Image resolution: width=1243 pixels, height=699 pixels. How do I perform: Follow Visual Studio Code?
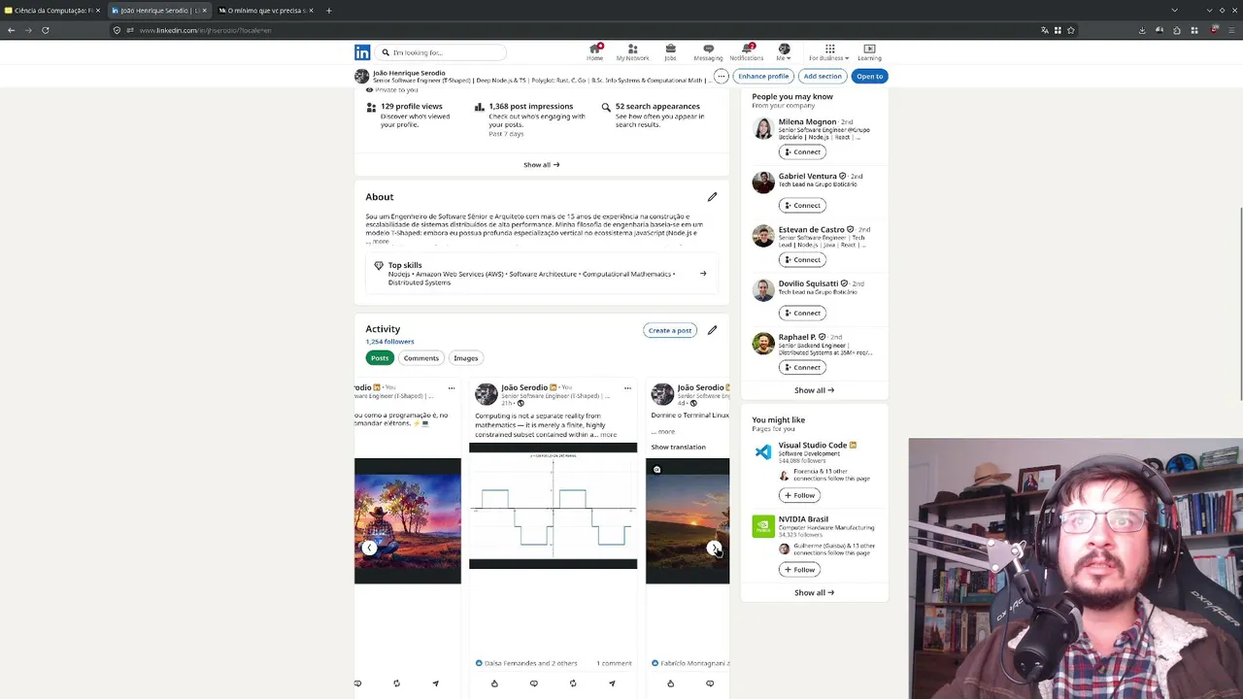pyautogui.click(x=799, y=495)
